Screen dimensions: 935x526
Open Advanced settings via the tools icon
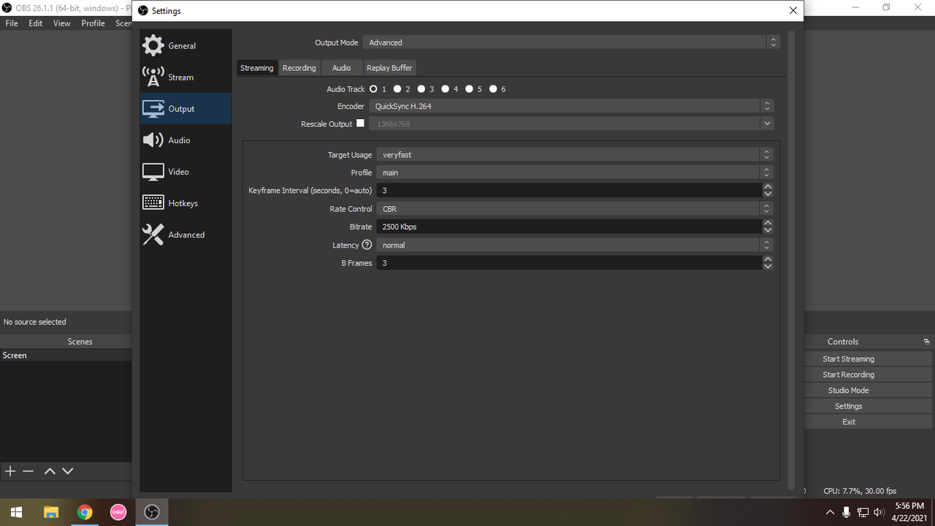(x=153, y=235)
